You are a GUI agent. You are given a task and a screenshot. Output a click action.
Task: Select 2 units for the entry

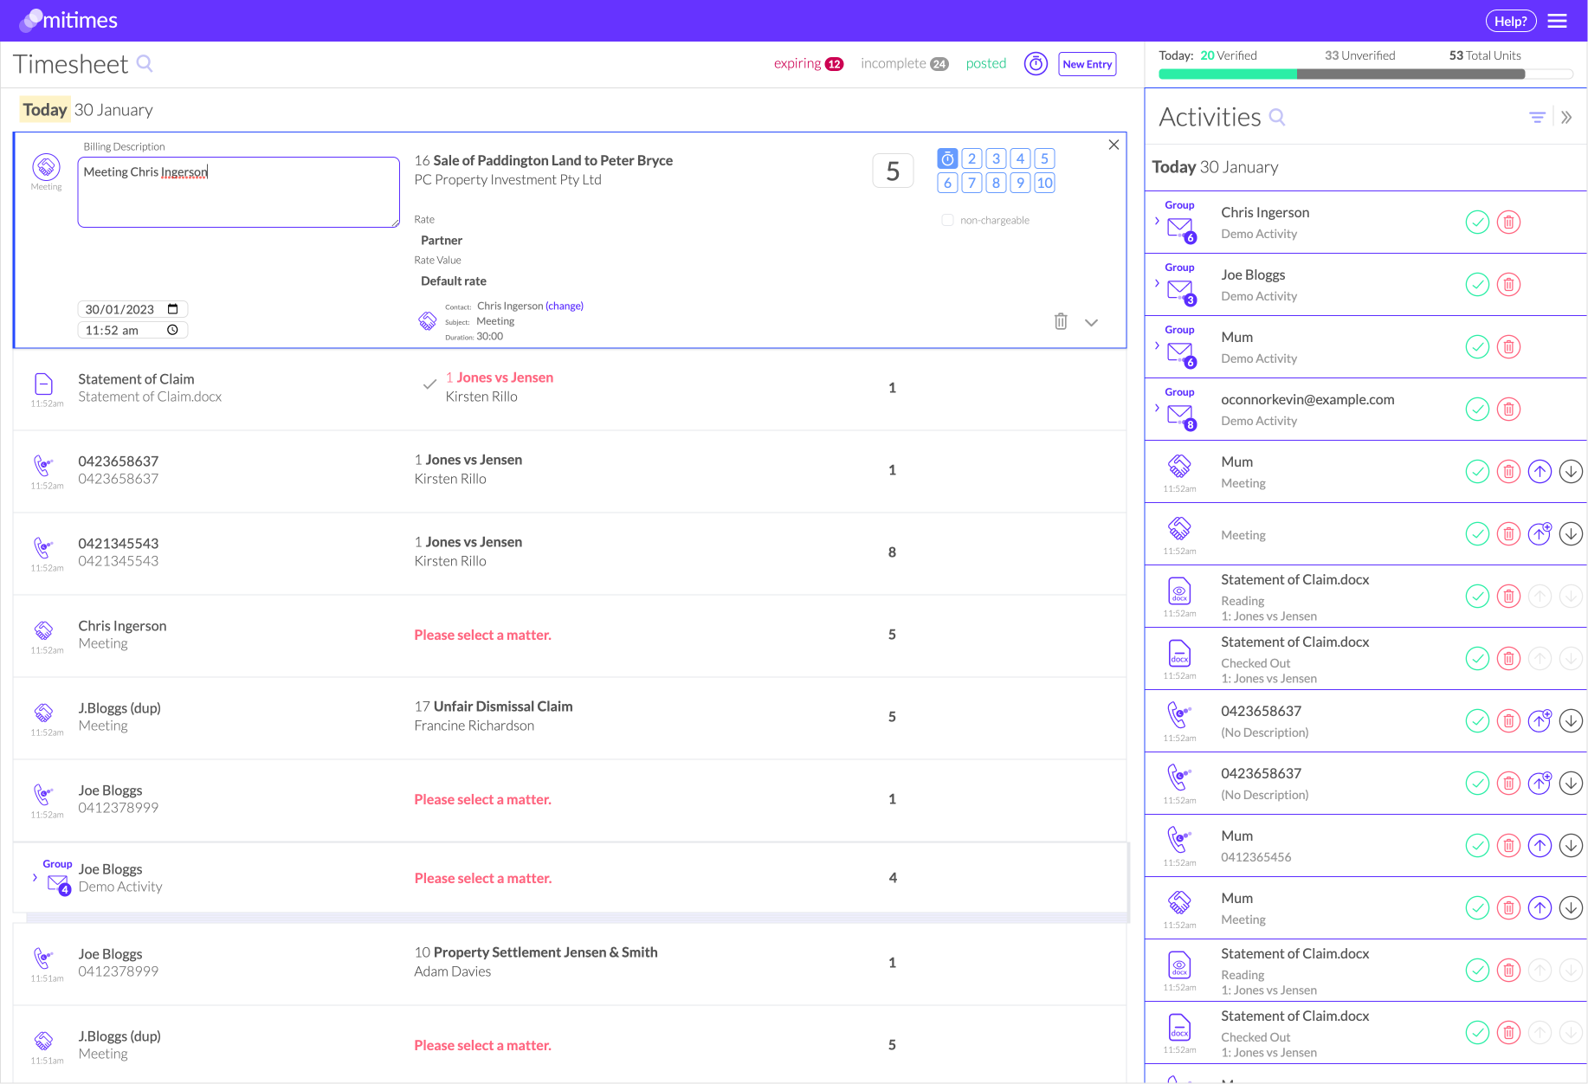pyautogui.click(x=972, y=158)
